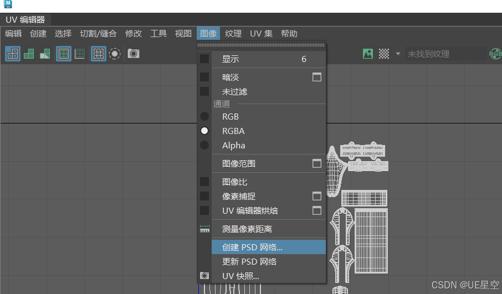Screen dimensions: 502x294
Task: Select the RGB channel radio button
Action: [x=204, y=116]
